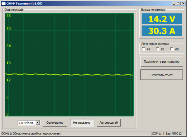Close the СКИФ Терминал window
The height and width of the screenshot is (137, 187).
(183, 3)
